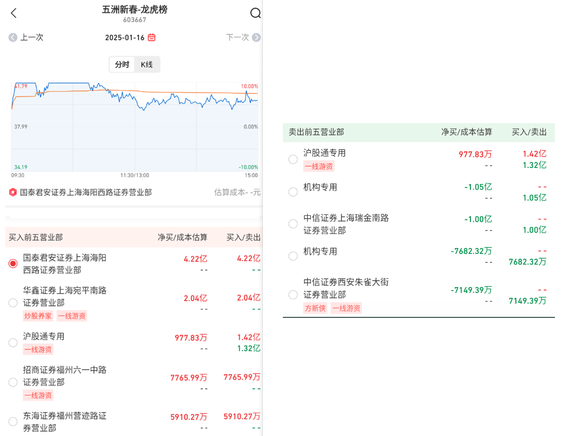Open the 2025-01-16 date selector
Viewport: 574px width, 436px height.
coord(125,38)
